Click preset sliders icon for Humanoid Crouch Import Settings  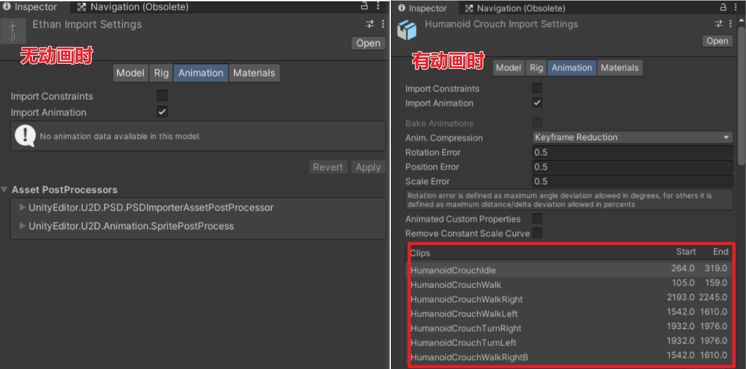719,24
